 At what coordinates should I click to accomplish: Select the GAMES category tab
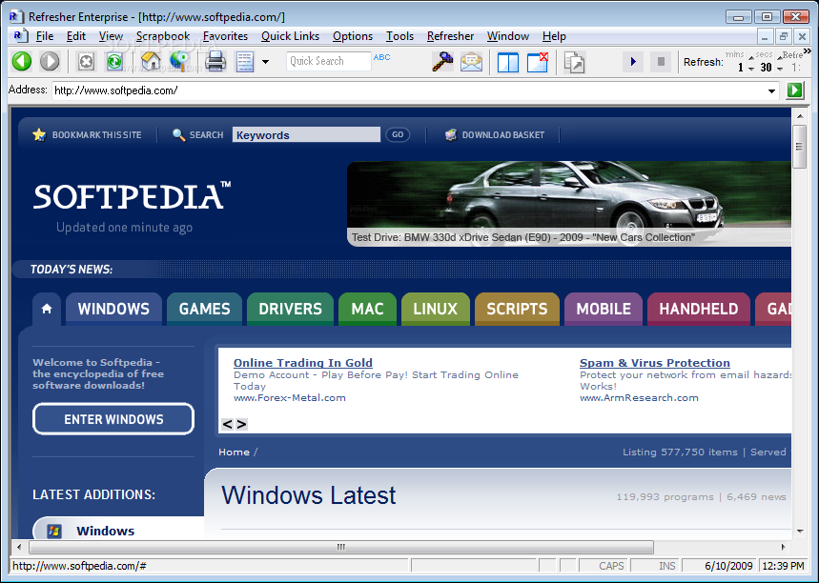pos(204,309)
